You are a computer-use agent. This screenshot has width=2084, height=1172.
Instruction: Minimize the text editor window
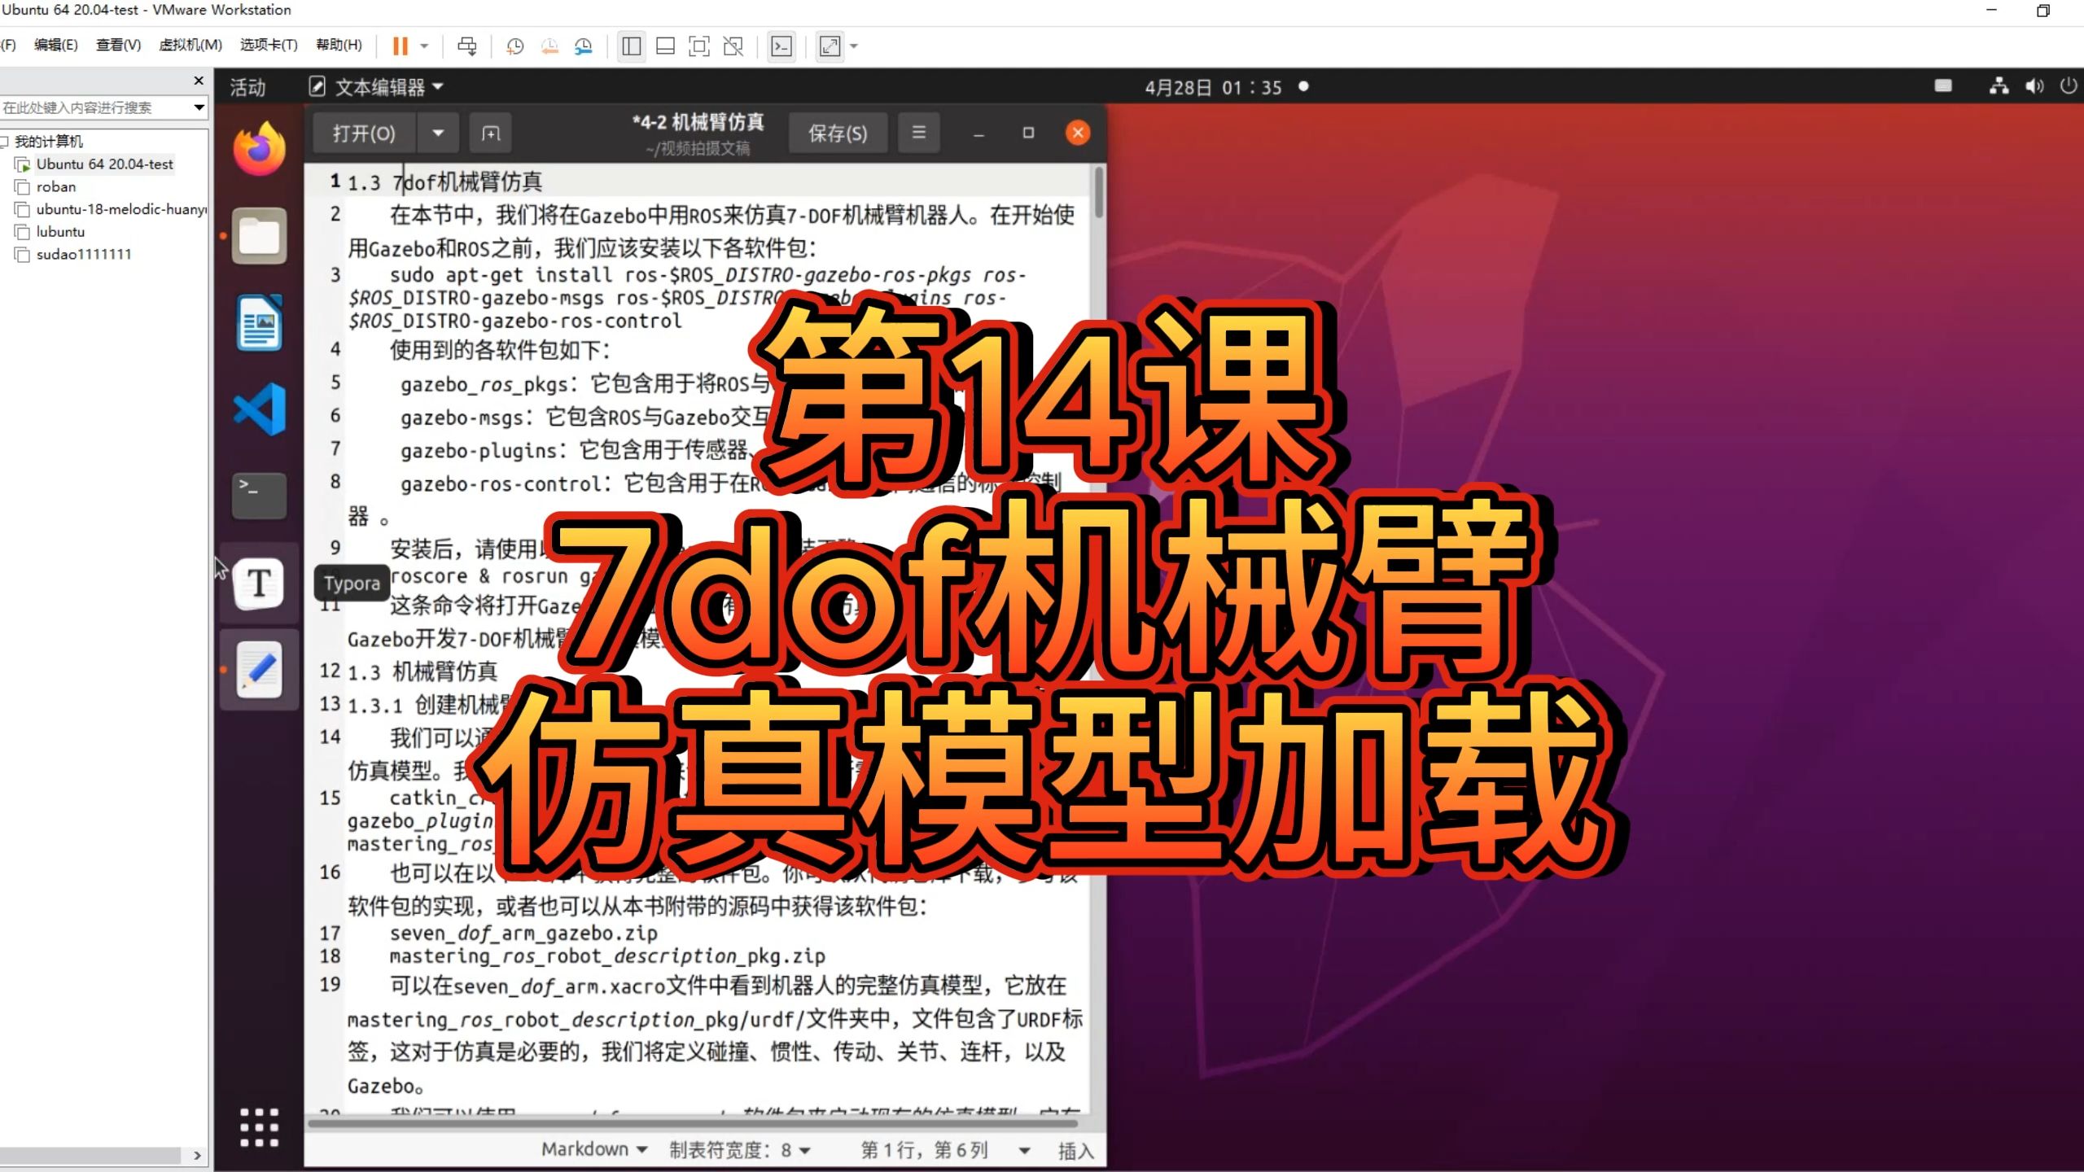click(x=979, y=133)
